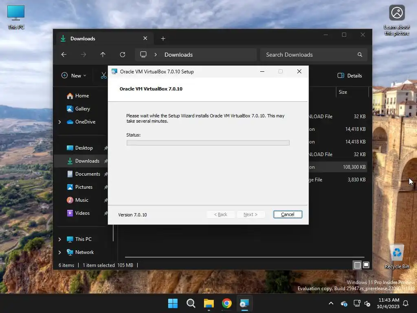
Task: Toggle the Details pane
Action: [x=350, y=75]
